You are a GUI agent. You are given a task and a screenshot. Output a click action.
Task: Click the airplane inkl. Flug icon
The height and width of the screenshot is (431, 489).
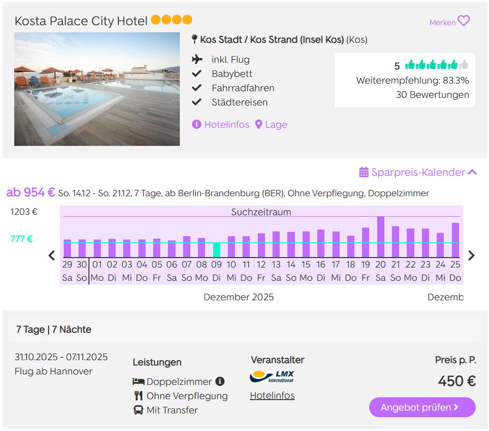pos(197,59)
